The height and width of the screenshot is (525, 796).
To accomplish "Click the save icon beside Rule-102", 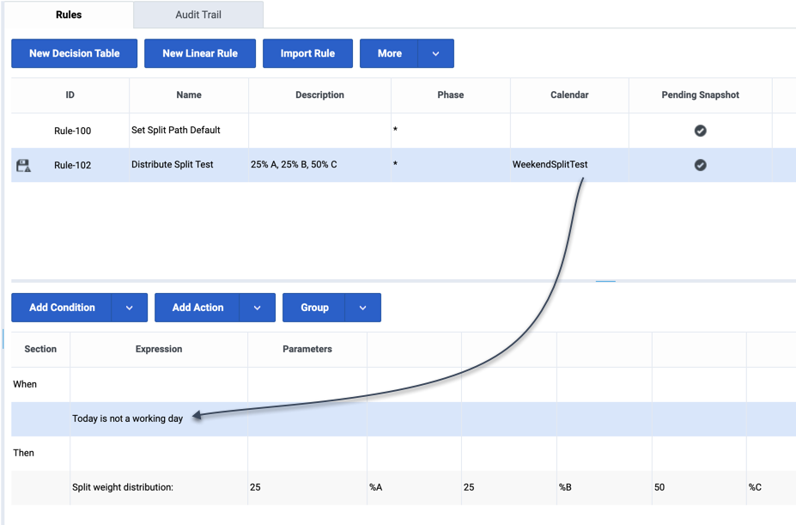I will point(23,165).
